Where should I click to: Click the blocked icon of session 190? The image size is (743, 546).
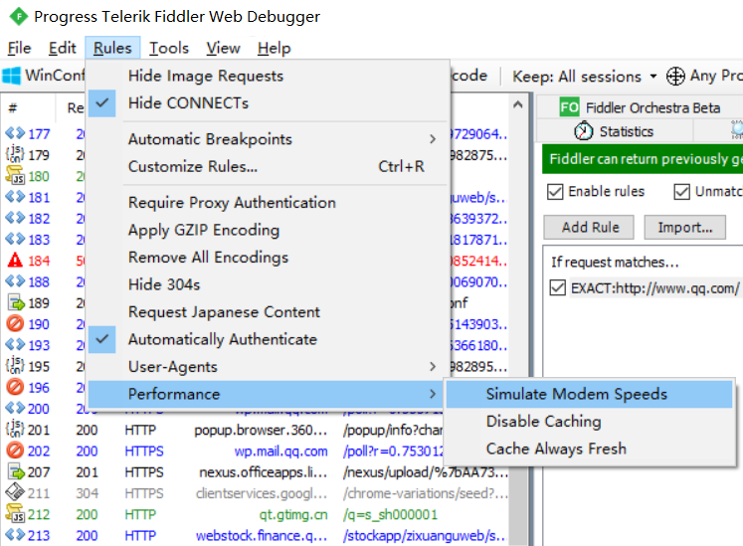[x=15, y=323]
